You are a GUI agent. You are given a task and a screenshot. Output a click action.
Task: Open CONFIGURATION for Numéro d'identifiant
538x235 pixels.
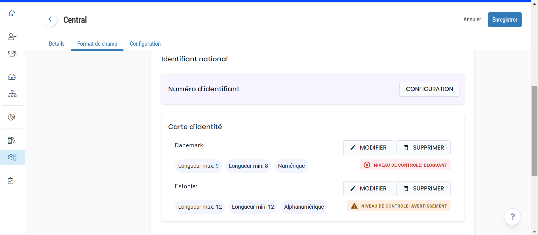coord(429,89)
